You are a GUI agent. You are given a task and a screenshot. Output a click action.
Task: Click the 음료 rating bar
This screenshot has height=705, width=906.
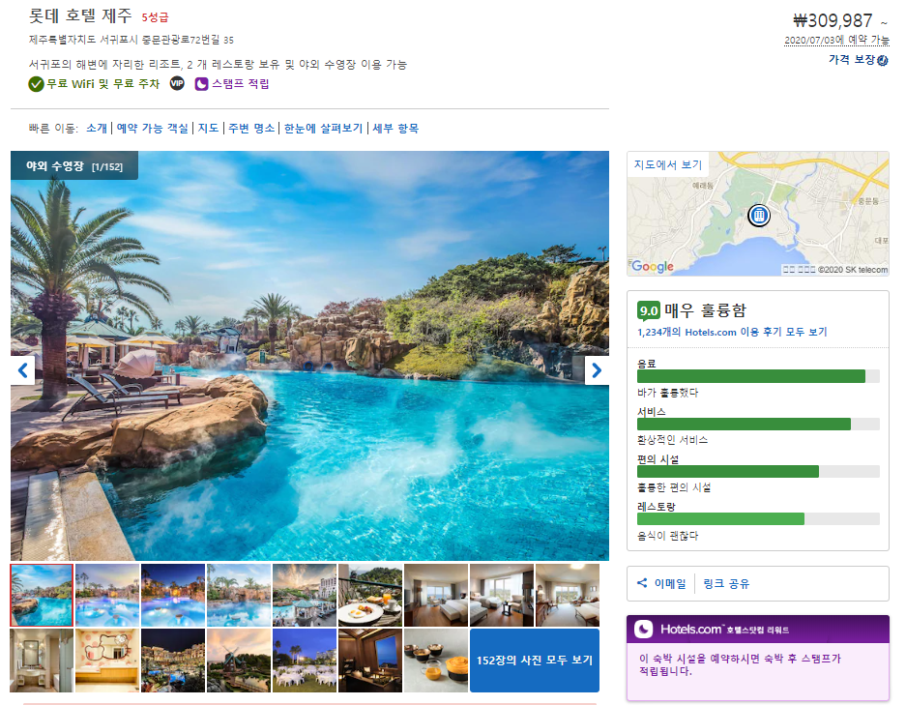758,376
